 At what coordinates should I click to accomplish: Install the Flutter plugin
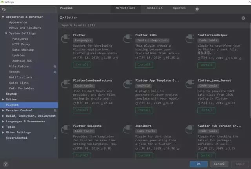pos(82,65)
